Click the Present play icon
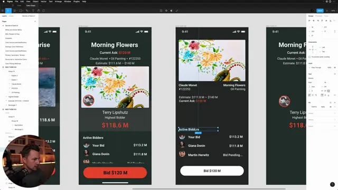Image resolution: width=338 pixels, height=190 pixels. 327,11
